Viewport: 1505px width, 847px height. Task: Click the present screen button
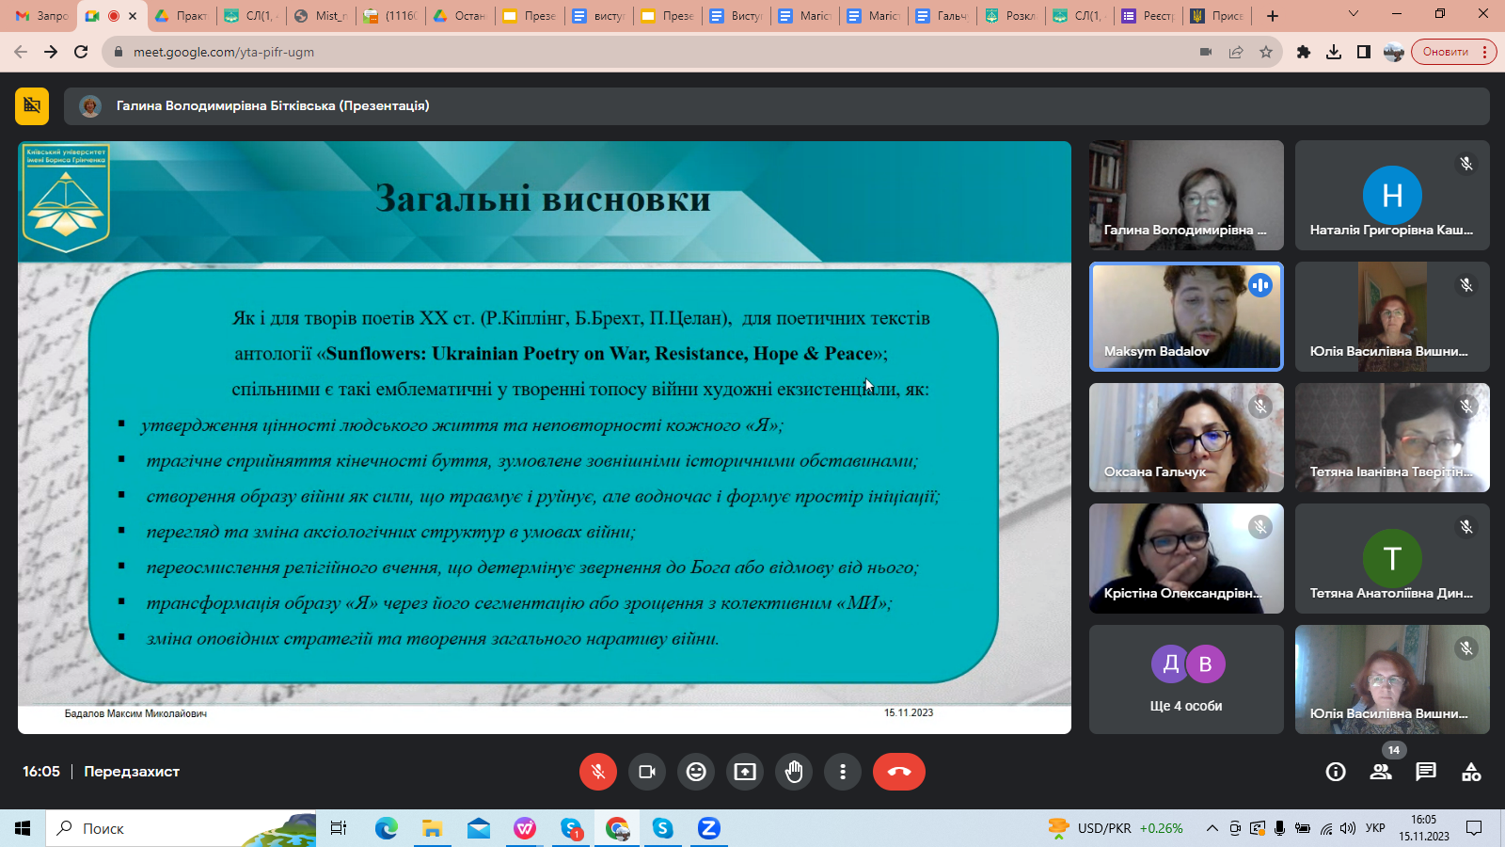point(745,772)
